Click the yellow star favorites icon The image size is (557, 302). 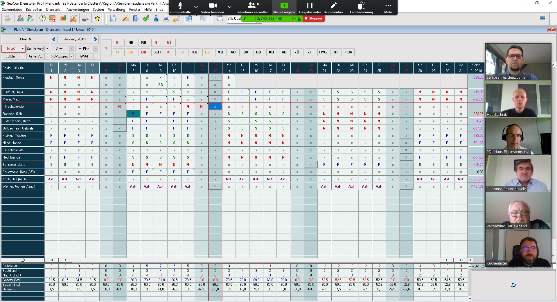pos(97,19)
